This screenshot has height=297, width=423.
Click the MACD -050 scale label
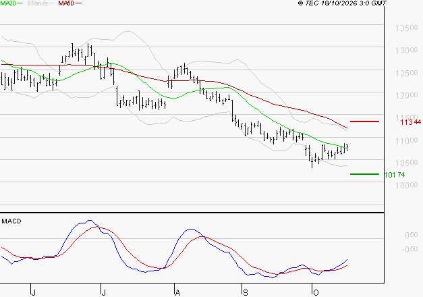410,249
